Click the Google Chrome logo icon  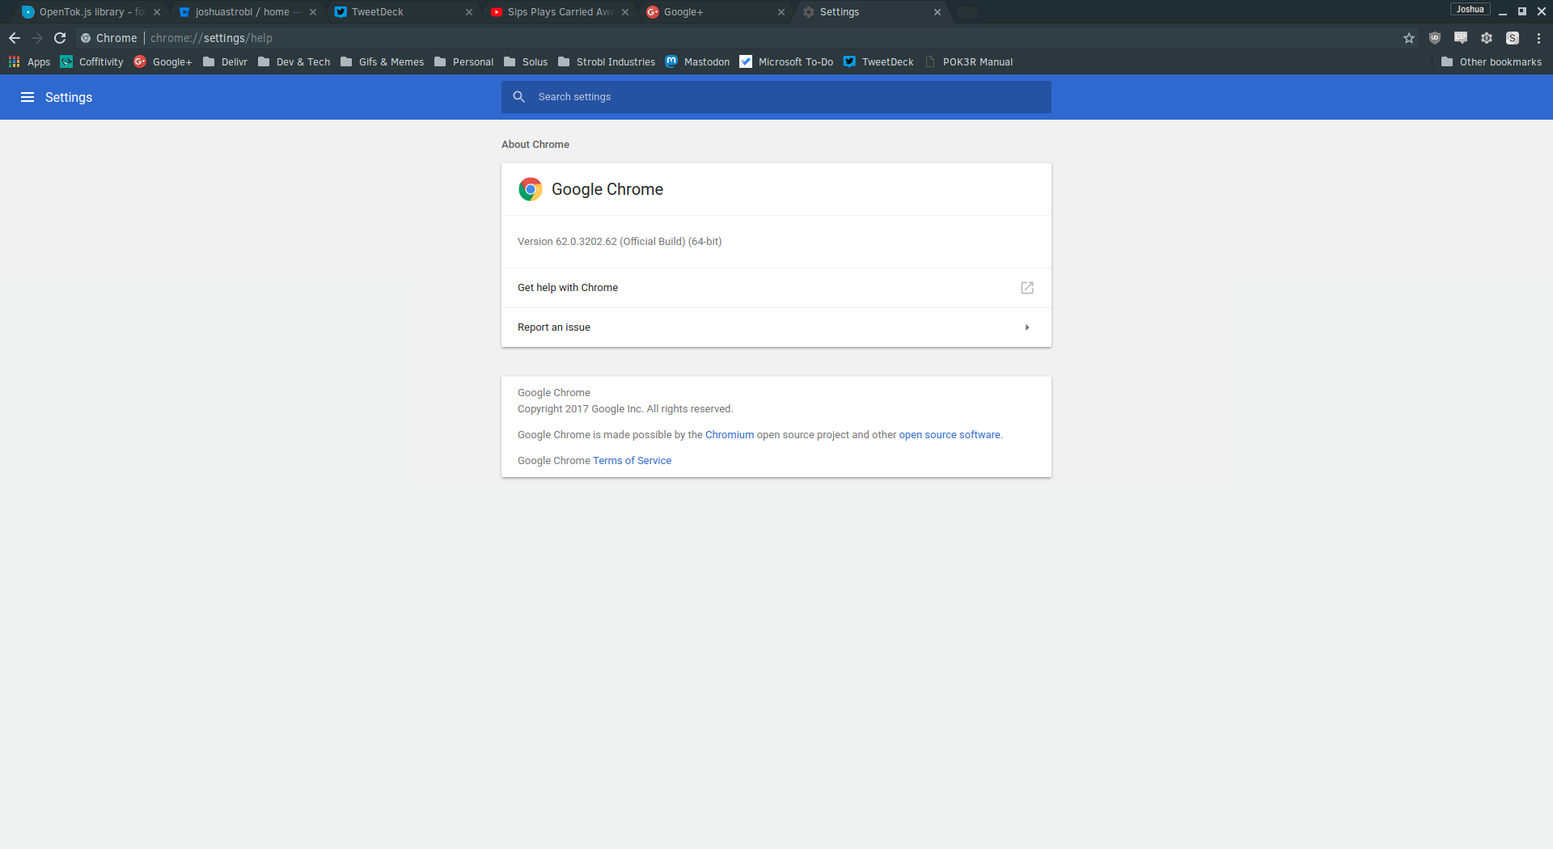pyautogui.click(x=531, y=189)
